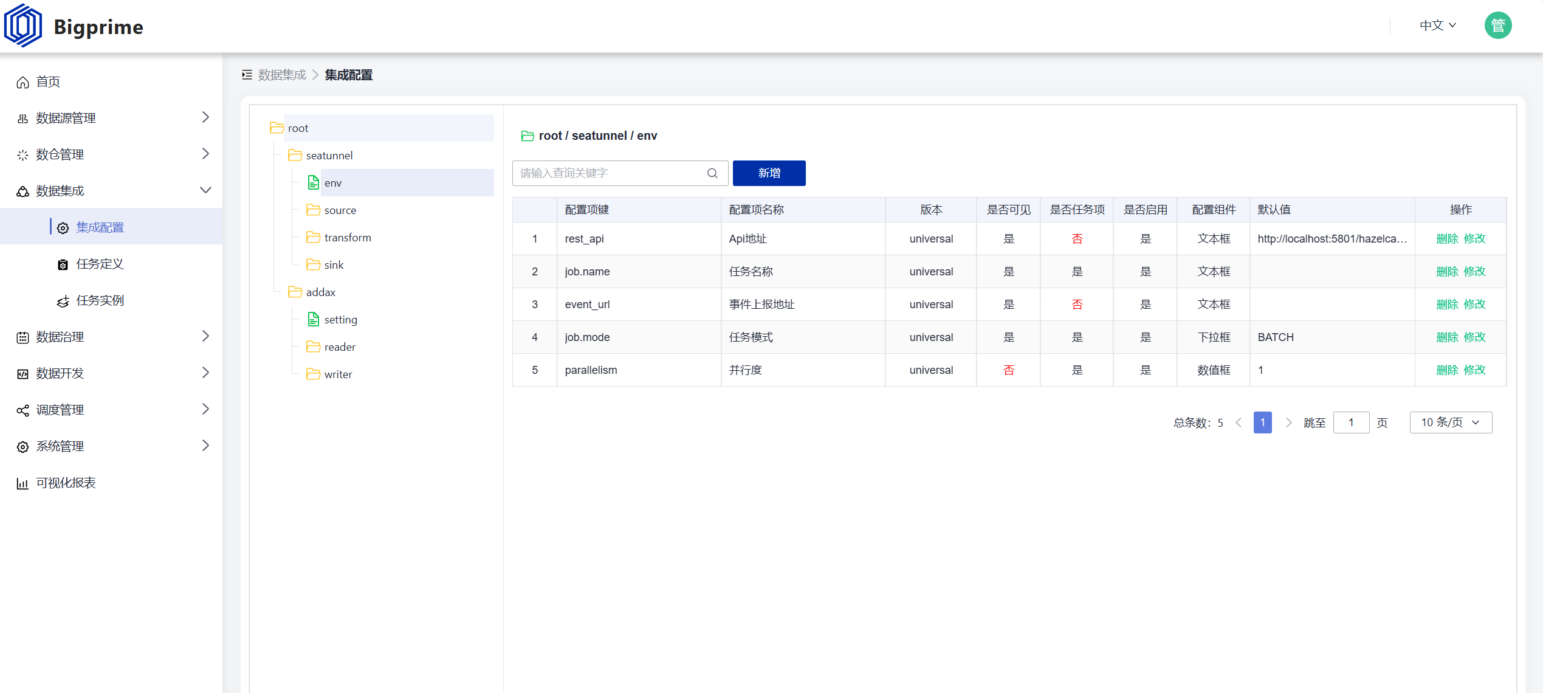Click the 新增 button
The width and height of the screenshot is (1543, 693).
click(769, 173)
